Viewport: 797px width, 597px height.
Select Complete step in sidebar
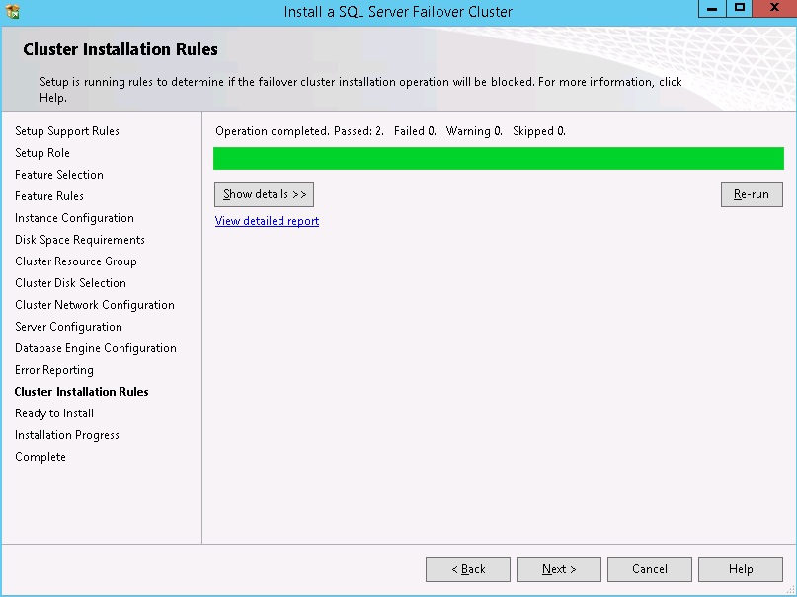(x=40, y=457)
